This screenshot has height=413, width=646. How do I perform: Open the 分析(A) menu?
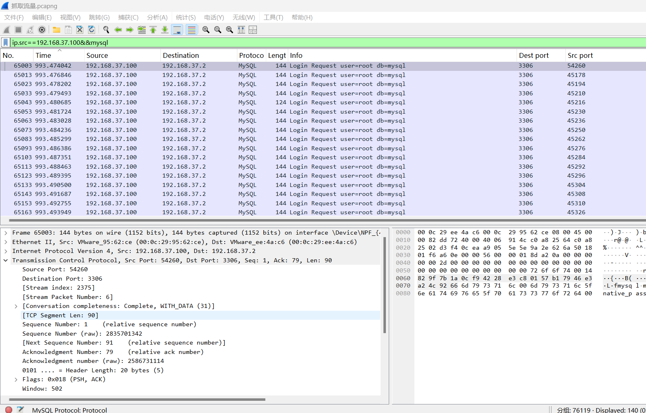[157, 18]
